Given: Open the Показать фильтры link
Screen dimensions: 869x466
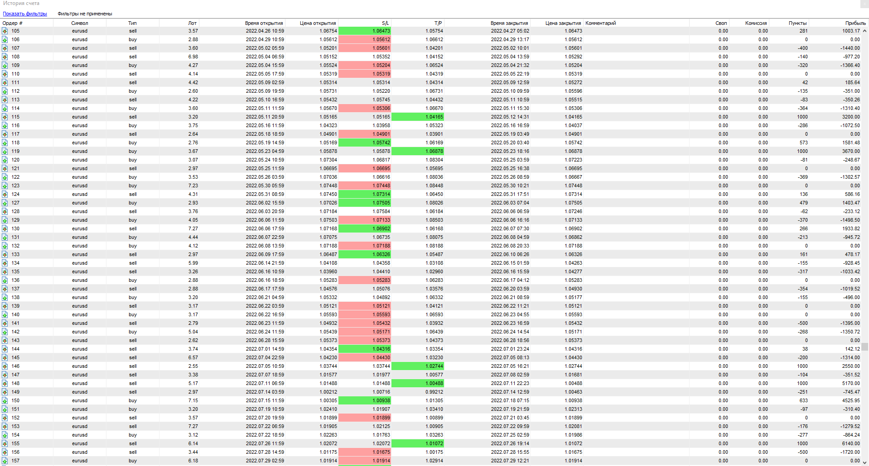Looking at the screenshot, I should coord(25,14).
